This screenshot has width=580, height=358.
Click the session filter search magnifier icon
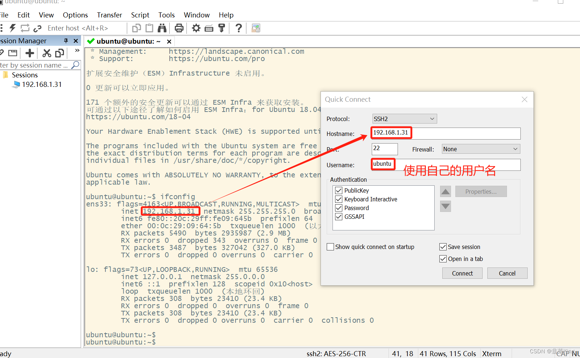click(75, 65)
